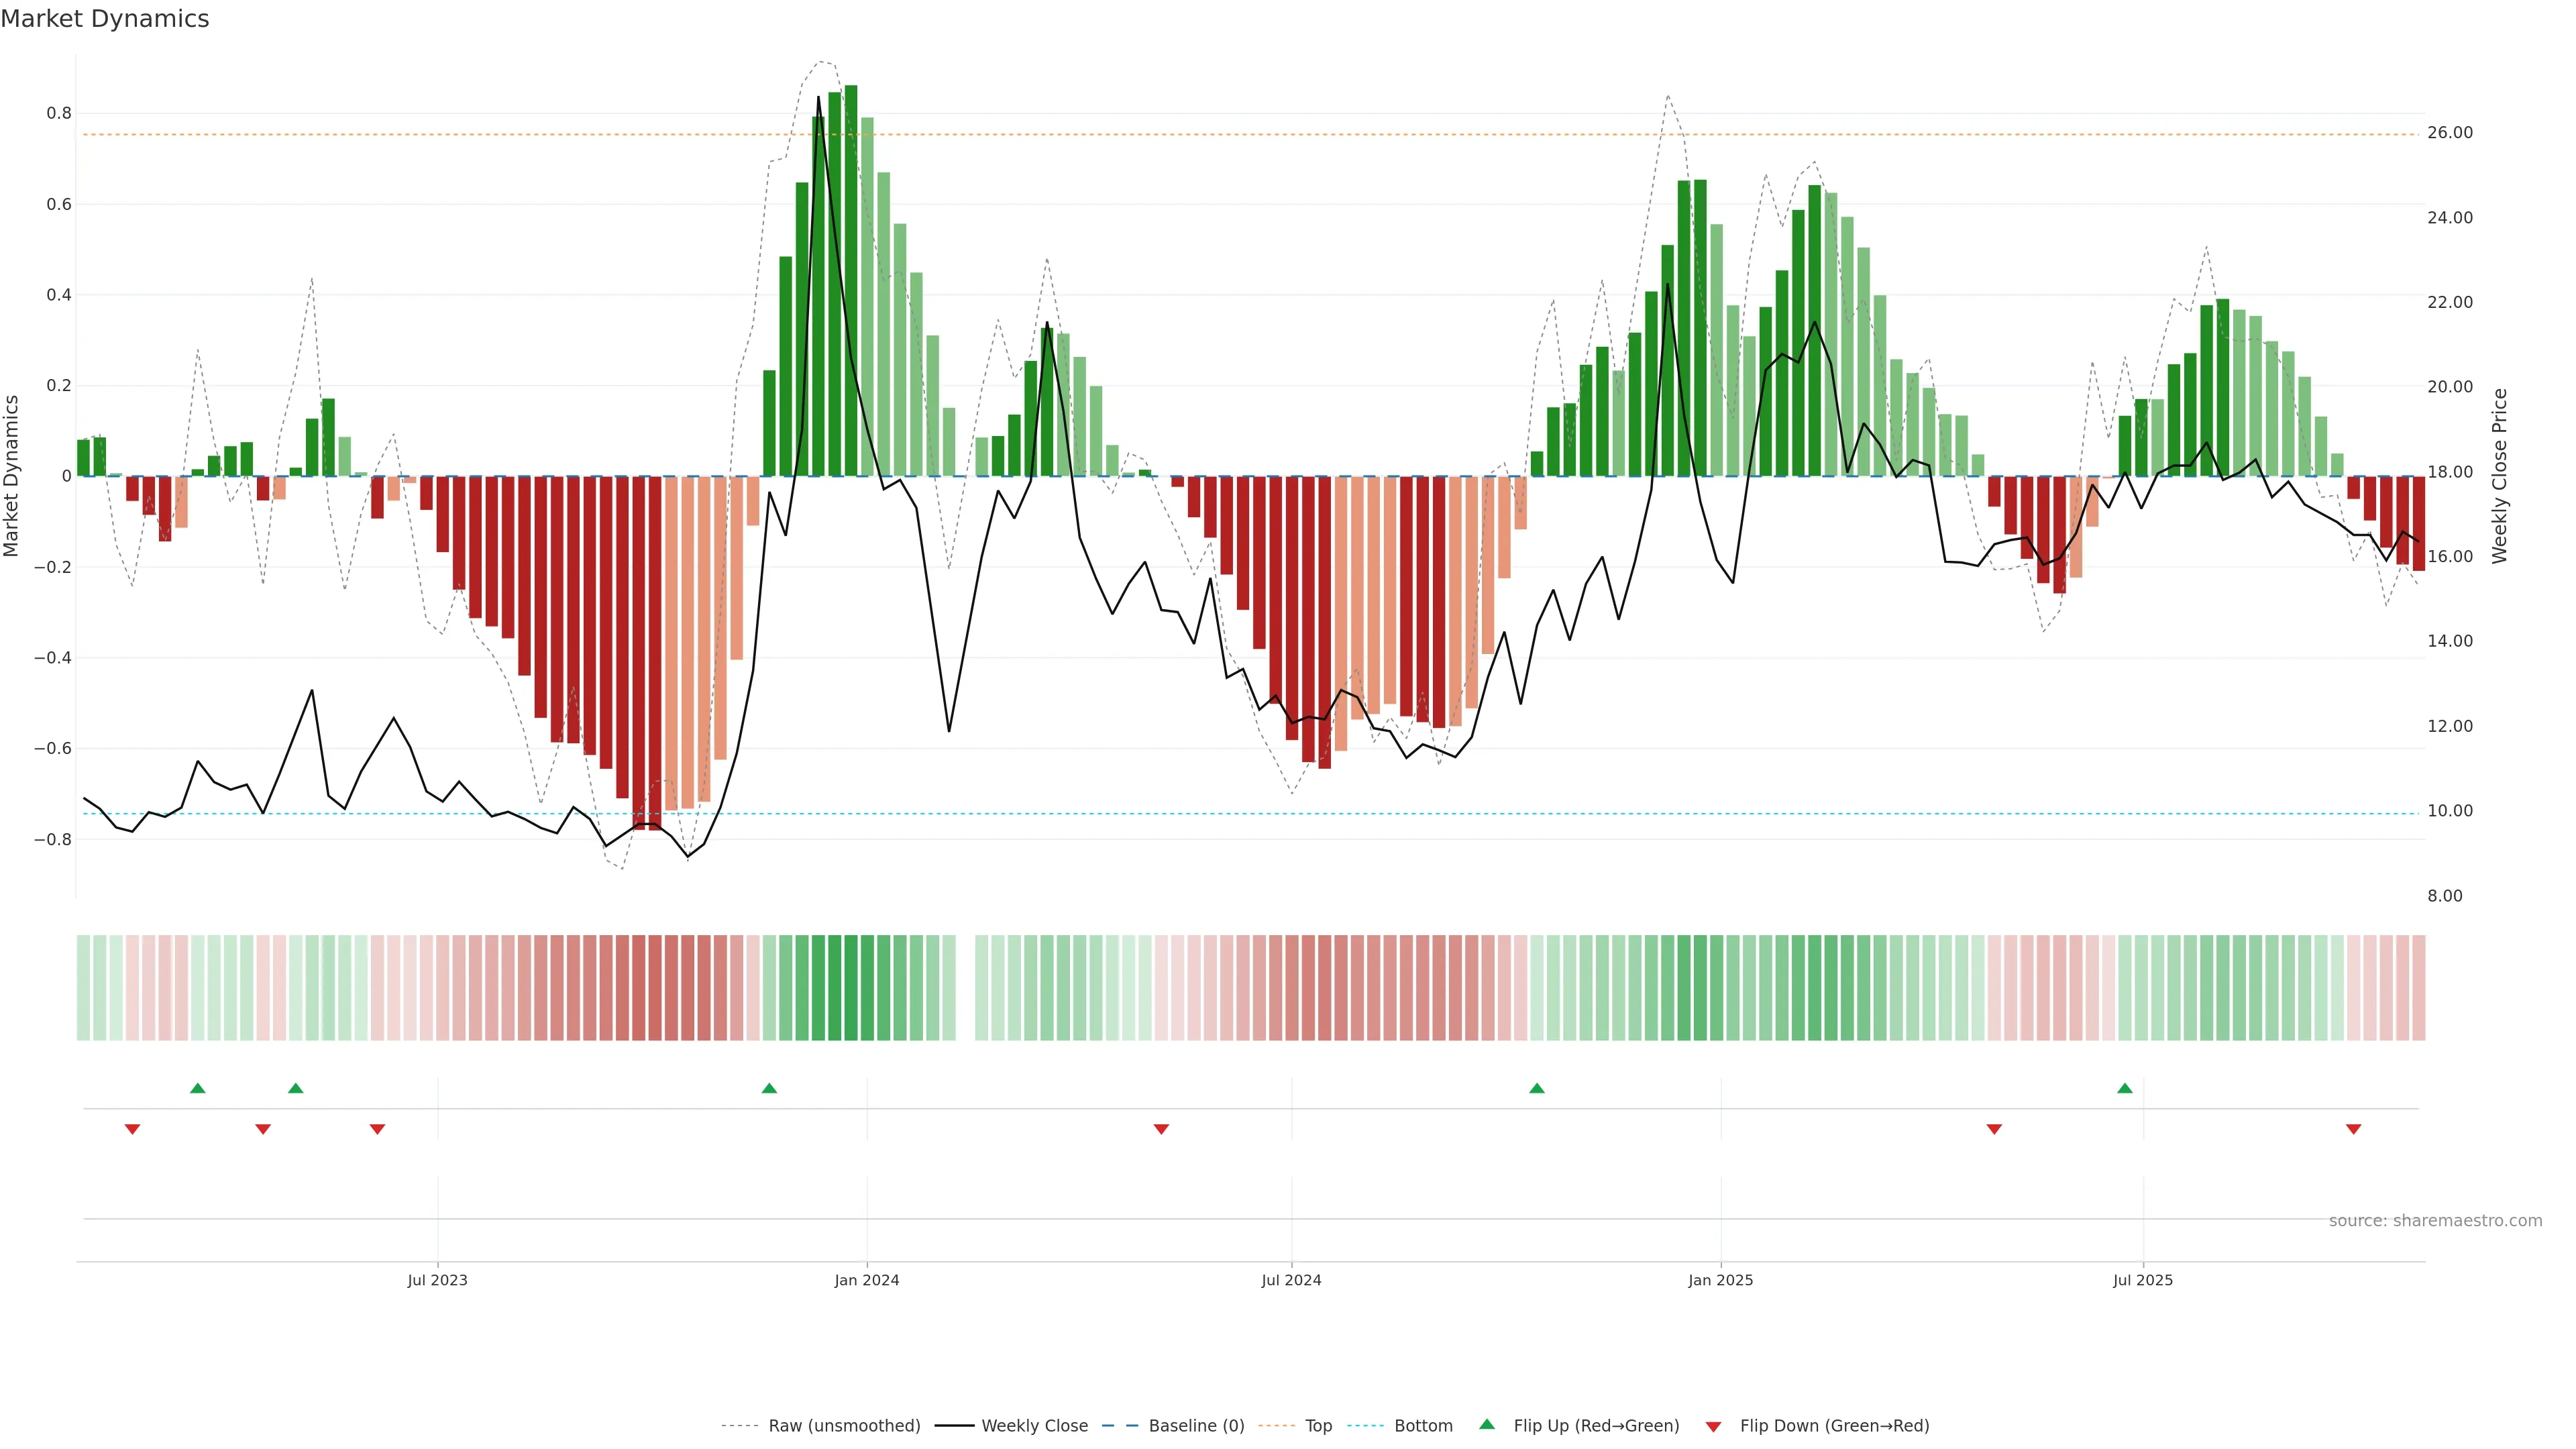
Task: Click the Market Dynamics chart title
Action: 105,19
